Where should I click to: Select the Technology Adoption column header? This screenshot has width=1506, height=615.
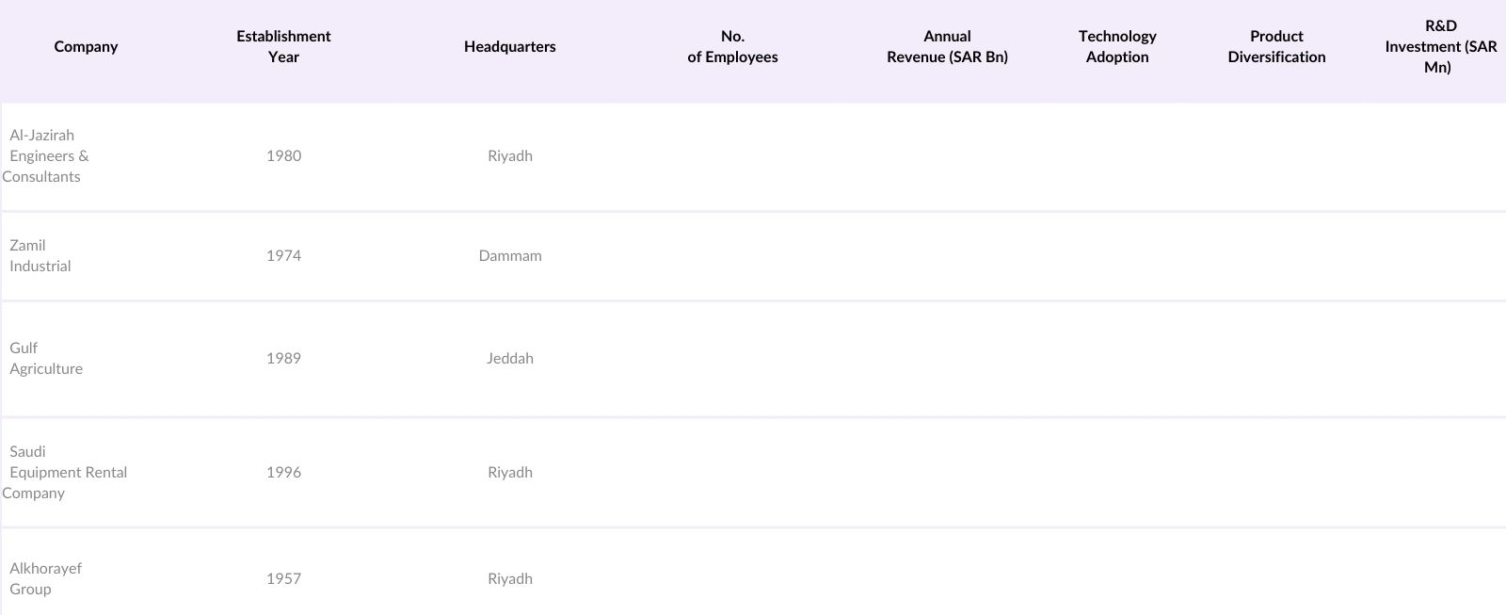[x=1117, y=47]
